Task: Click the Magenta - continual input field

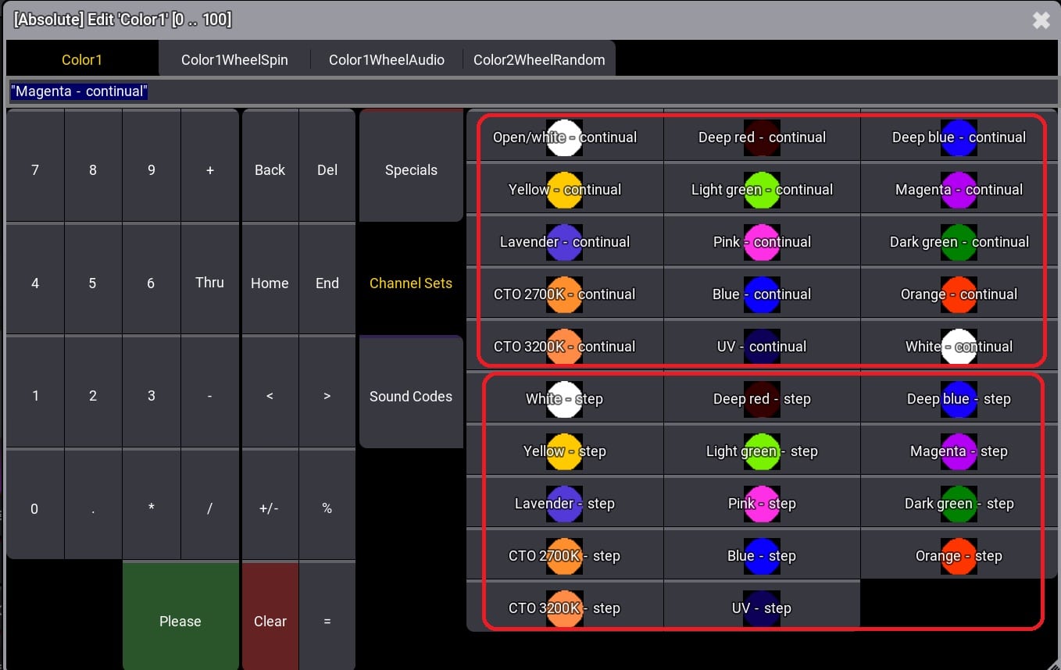Action: point(530,92)
